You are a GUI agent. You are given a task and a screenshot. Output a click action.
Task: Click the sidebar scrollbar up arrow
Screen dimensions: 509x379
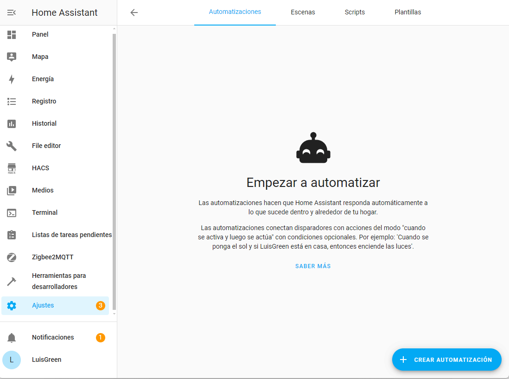[114, 29]
